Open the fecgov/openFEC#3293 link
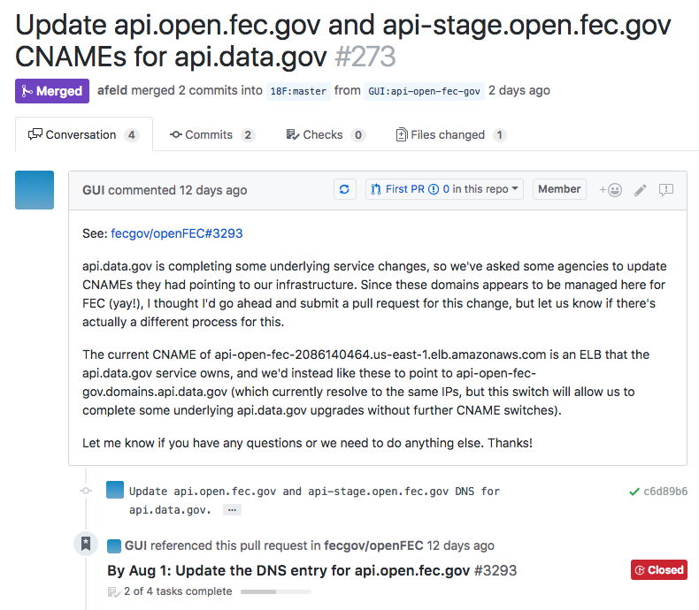Viewport: 699px width, 610px height. coord(177,234)
